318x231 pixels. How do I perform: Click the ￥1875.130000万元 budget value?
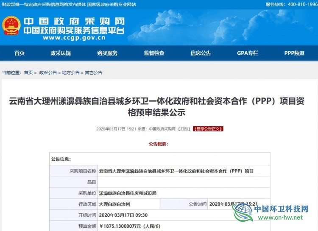(x=130, y=226)
